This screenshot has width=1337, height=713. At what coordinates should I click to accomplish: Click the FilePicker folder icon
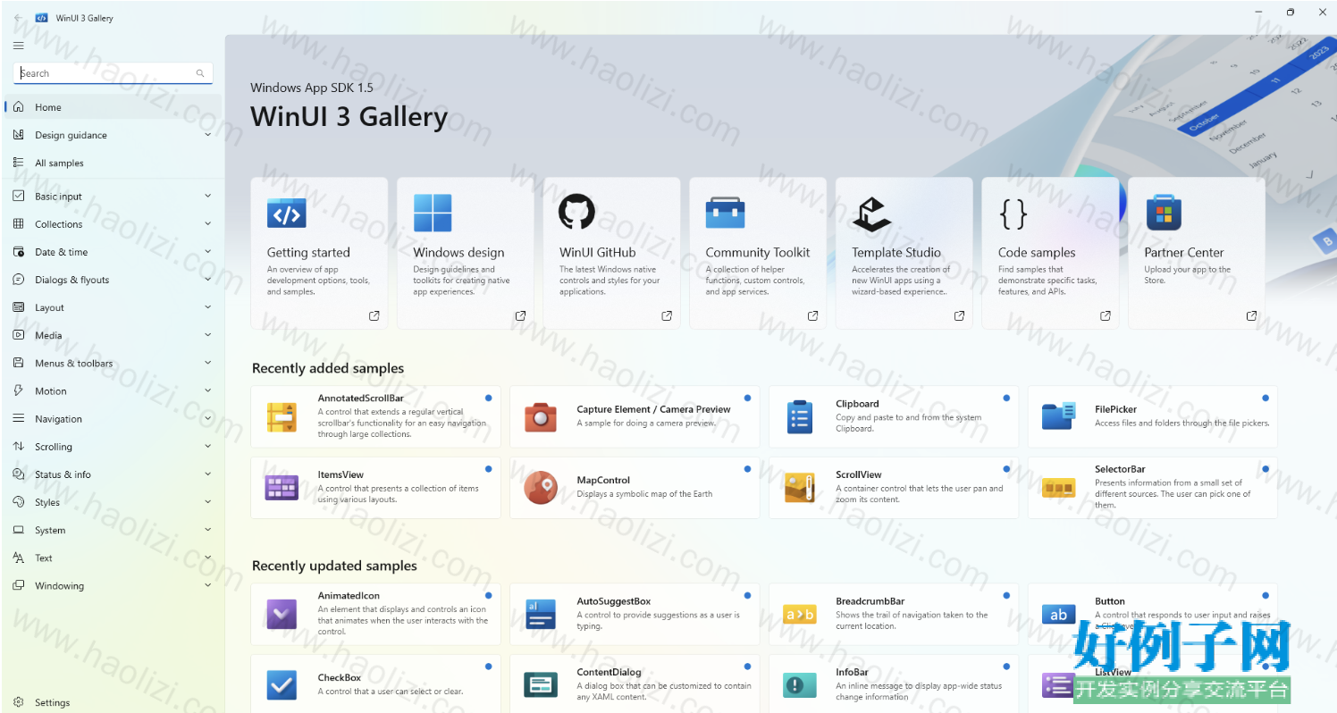[1059, 416]
